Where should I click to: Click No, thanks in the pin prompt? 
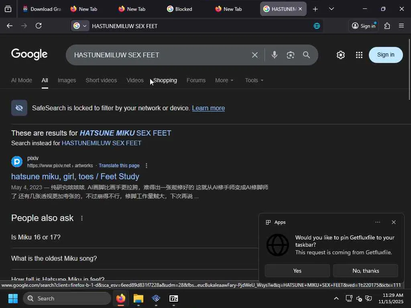366,271
